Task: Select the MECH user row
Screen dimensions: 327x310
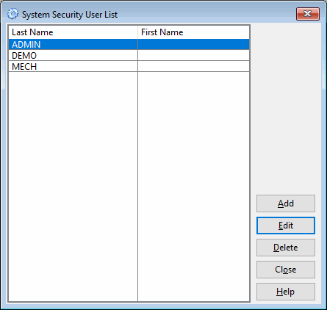Action: click(129, 66)
